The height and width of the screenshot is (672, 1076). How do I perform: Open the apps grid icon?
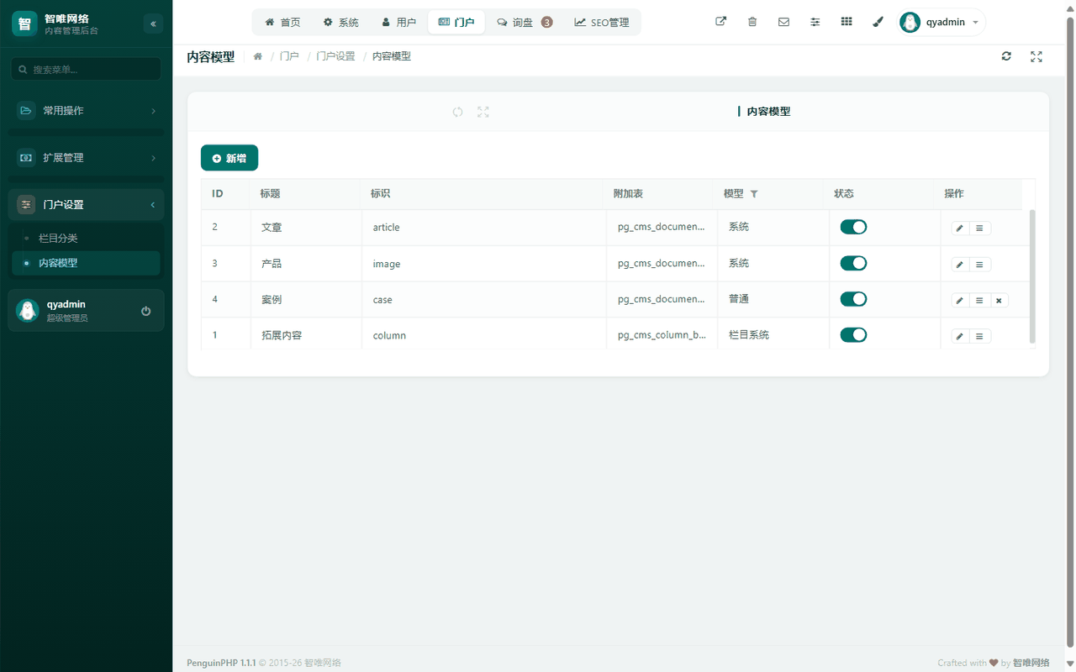847,22
